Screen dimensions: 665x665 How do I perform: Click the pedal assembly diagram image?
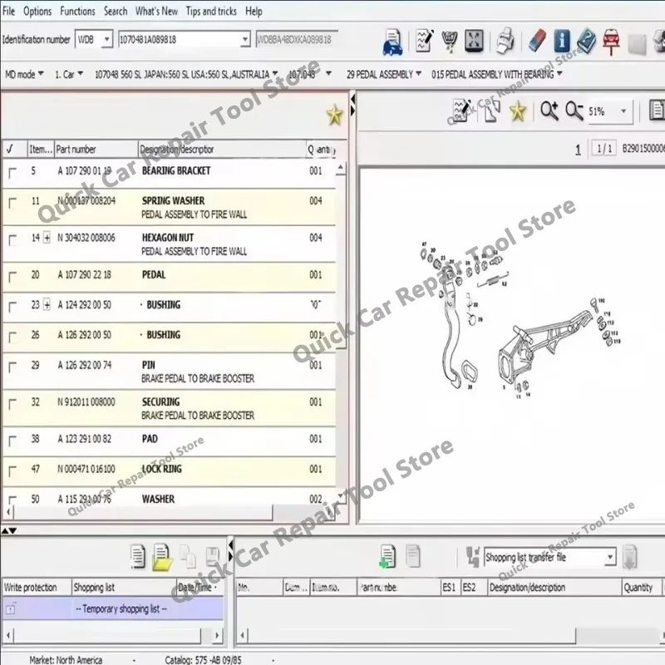[x=519, y=320]
